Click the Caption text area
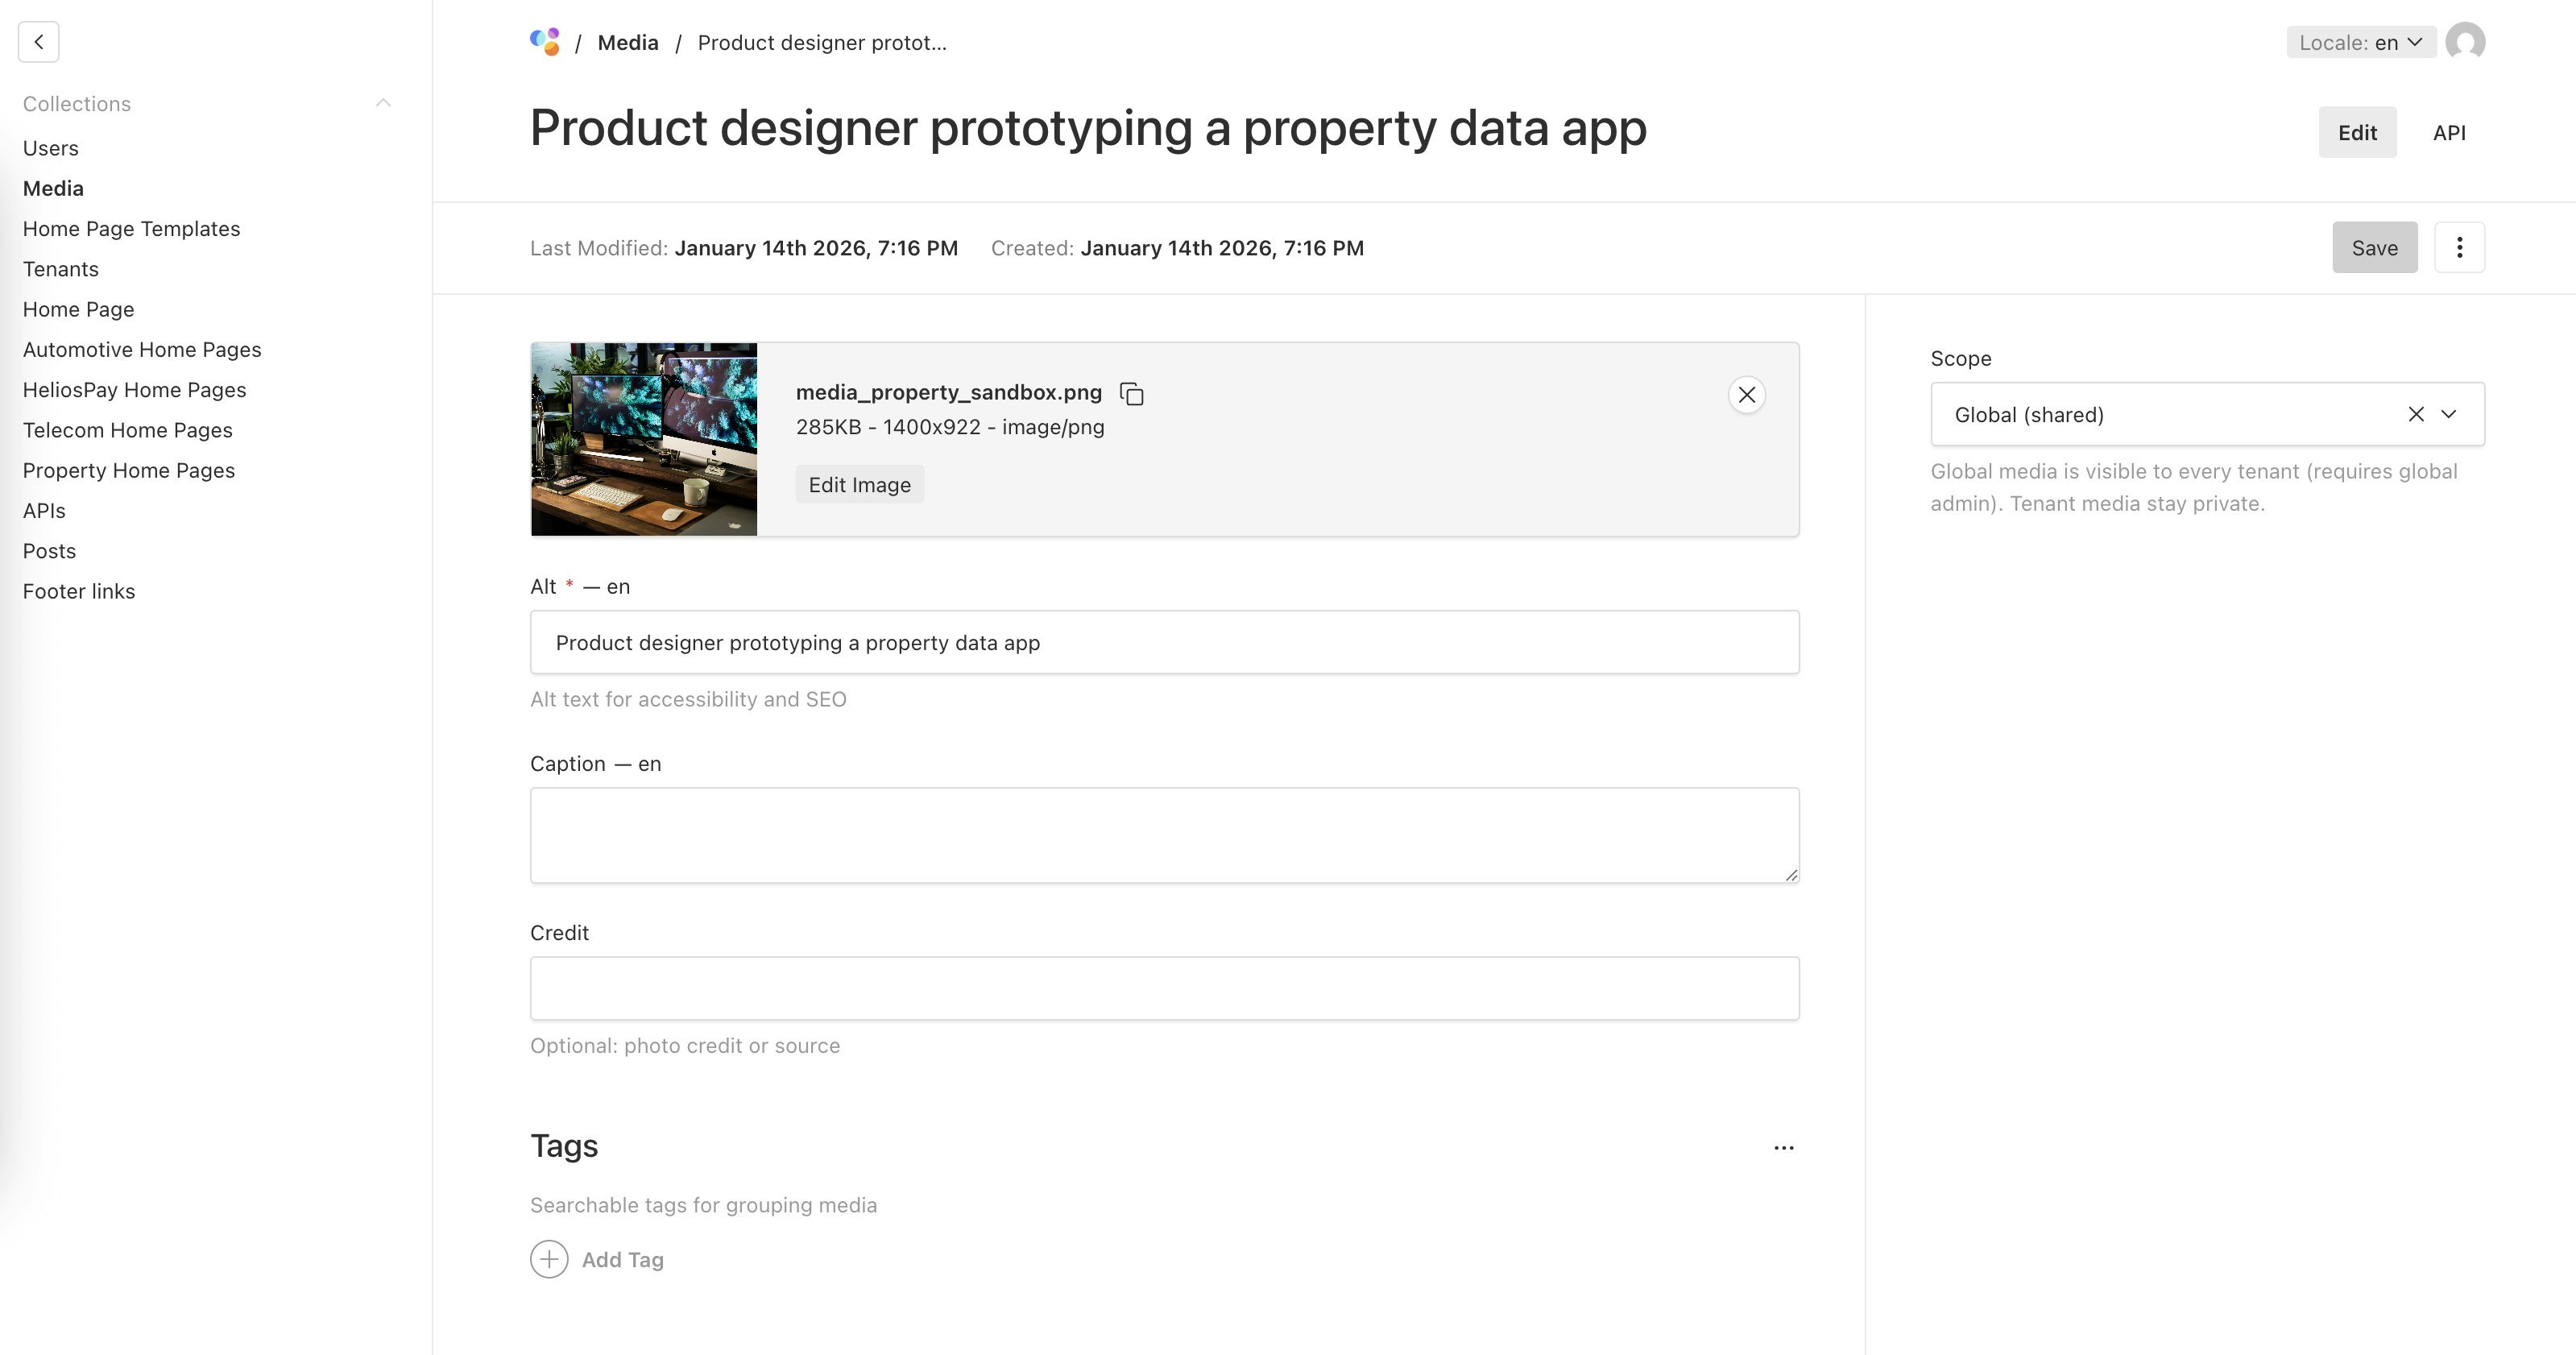The width and height of the screenshot is (2576, 1355). point(1163,834)
